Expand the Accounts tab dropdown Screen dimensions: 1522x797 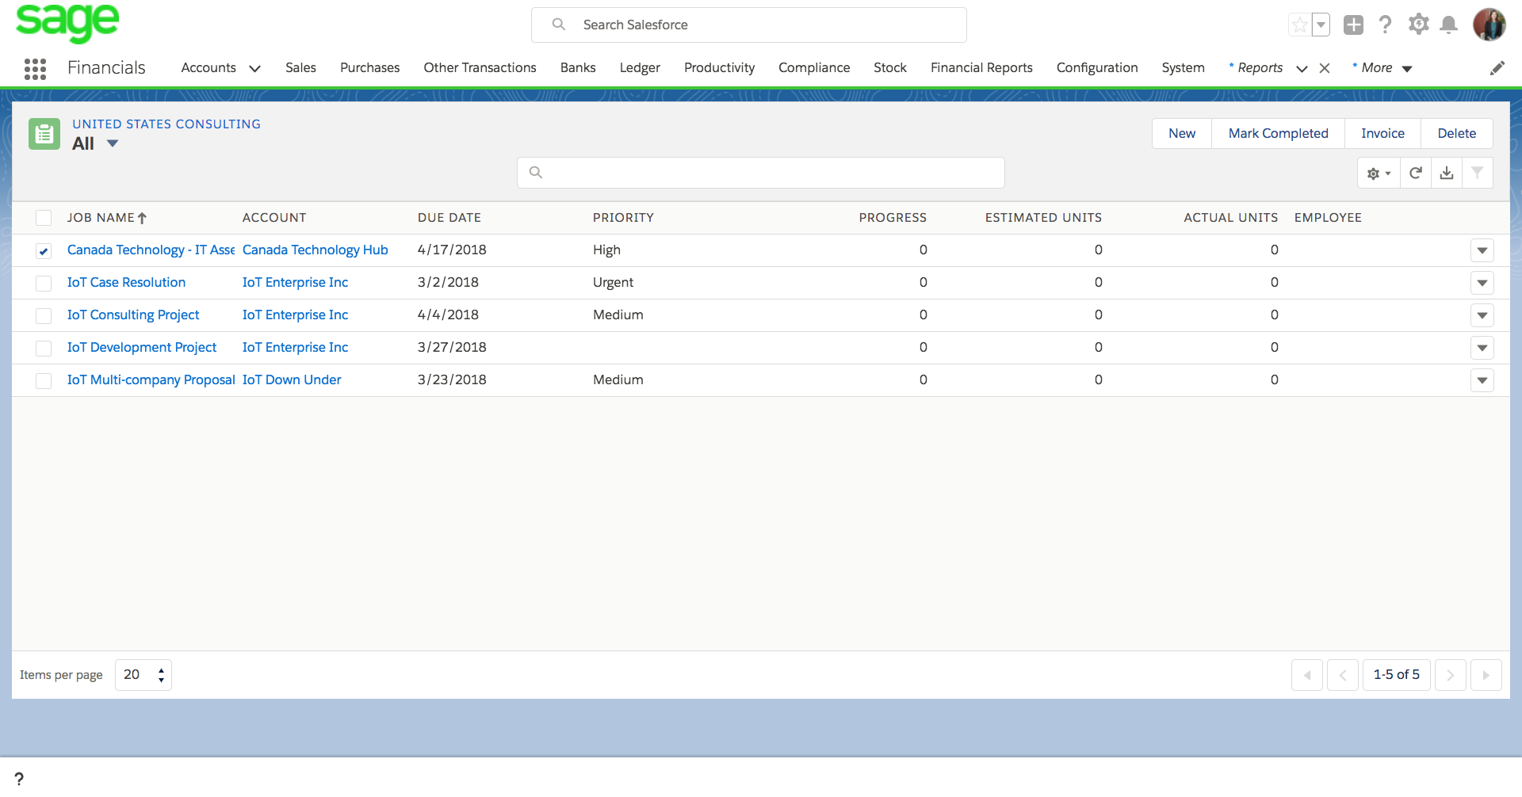pos(255,68)
